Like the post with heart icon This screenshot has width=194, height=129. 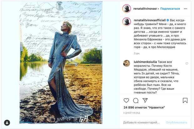(x=126, y=101)
